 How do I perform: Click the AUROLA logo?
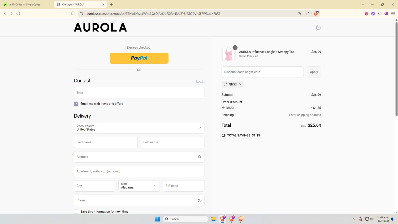click(100, 27)
